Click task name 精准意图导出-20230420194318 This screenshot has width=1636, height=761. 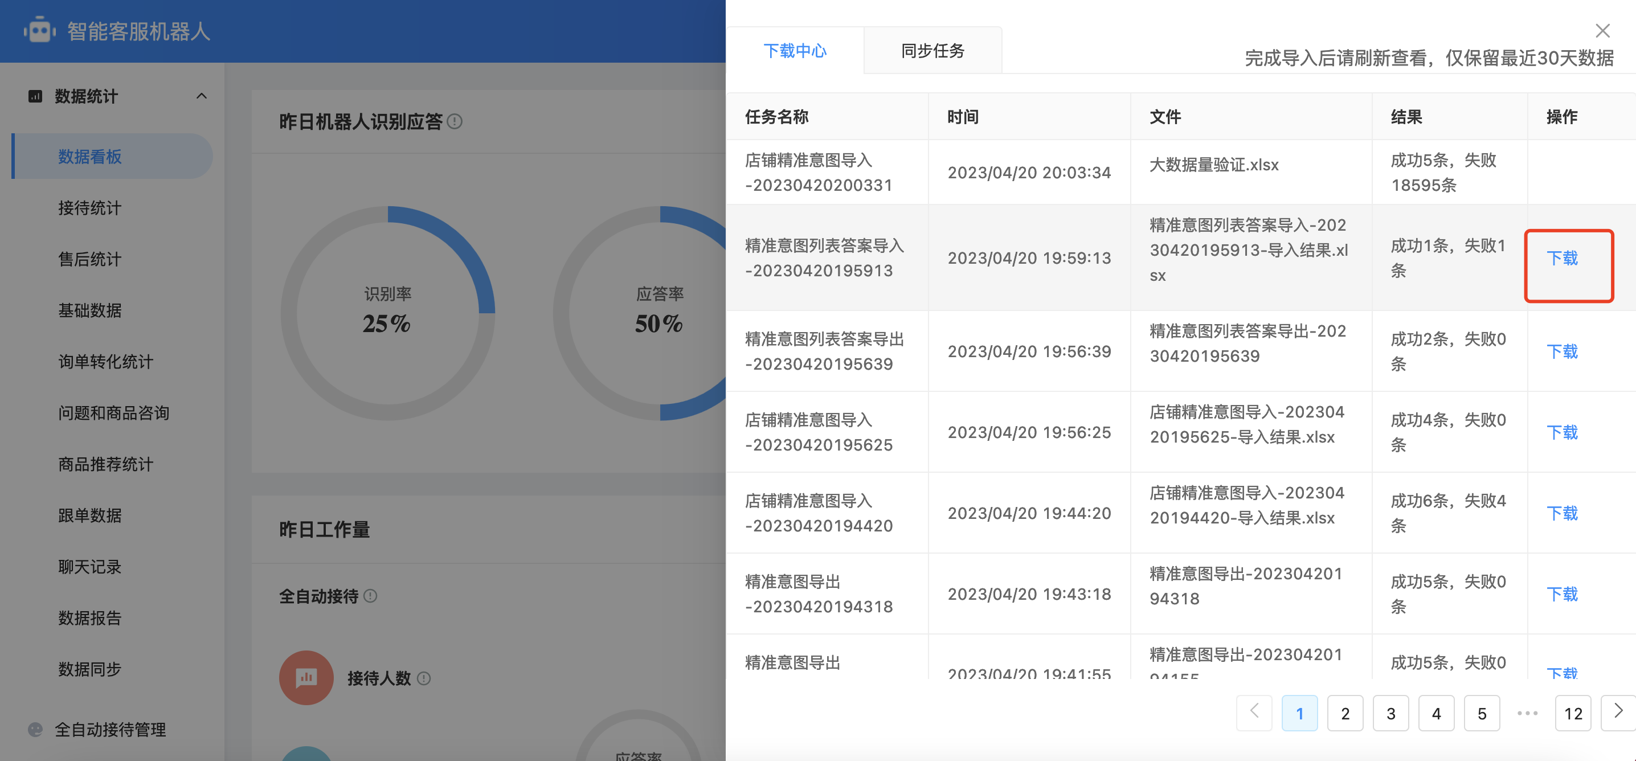pos(819,594)
